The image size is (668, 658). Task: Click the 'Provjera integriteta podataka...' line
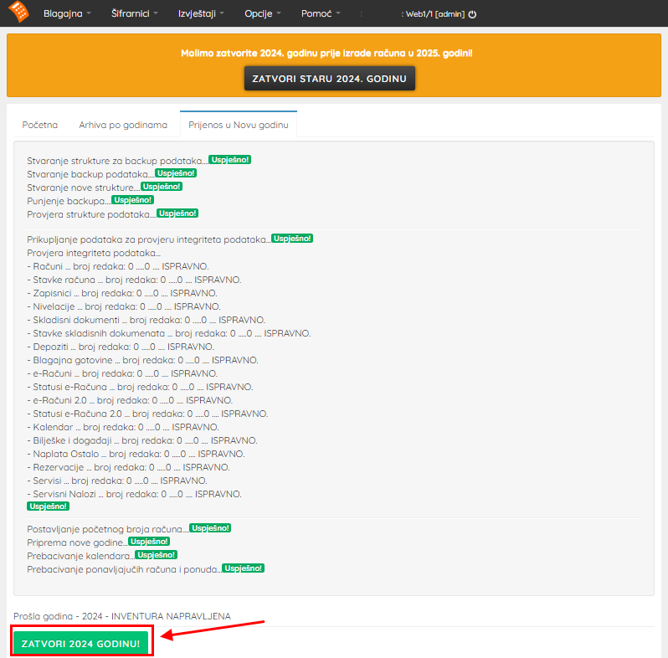click(94, 253)
